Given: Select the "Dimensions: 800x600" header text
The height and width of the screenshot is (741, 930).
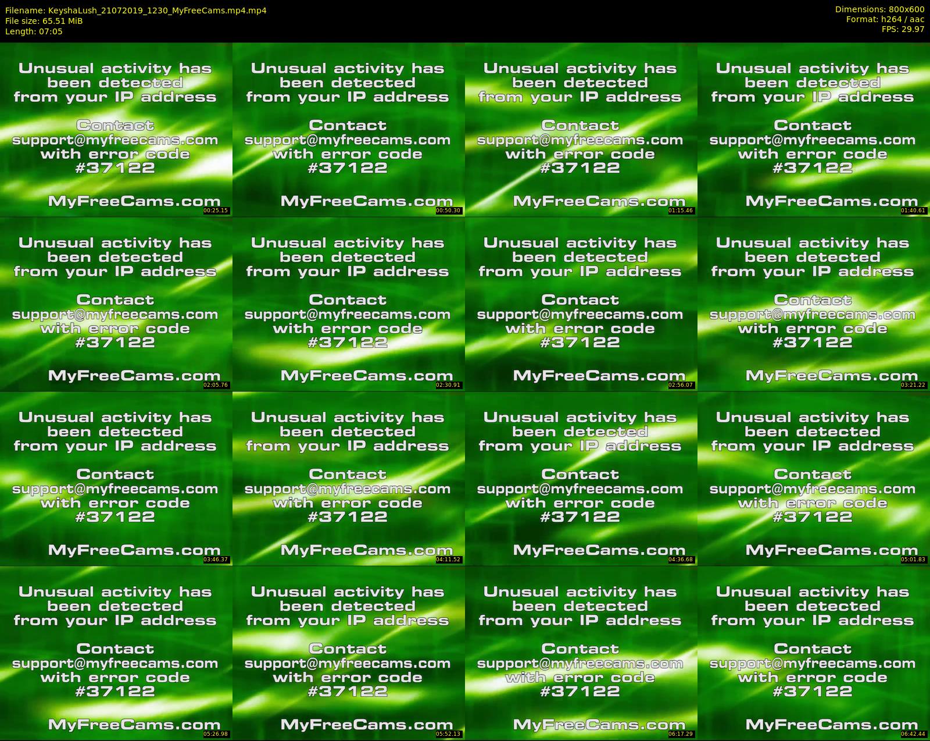Looking at the screenshot, I should click(879, 10).
